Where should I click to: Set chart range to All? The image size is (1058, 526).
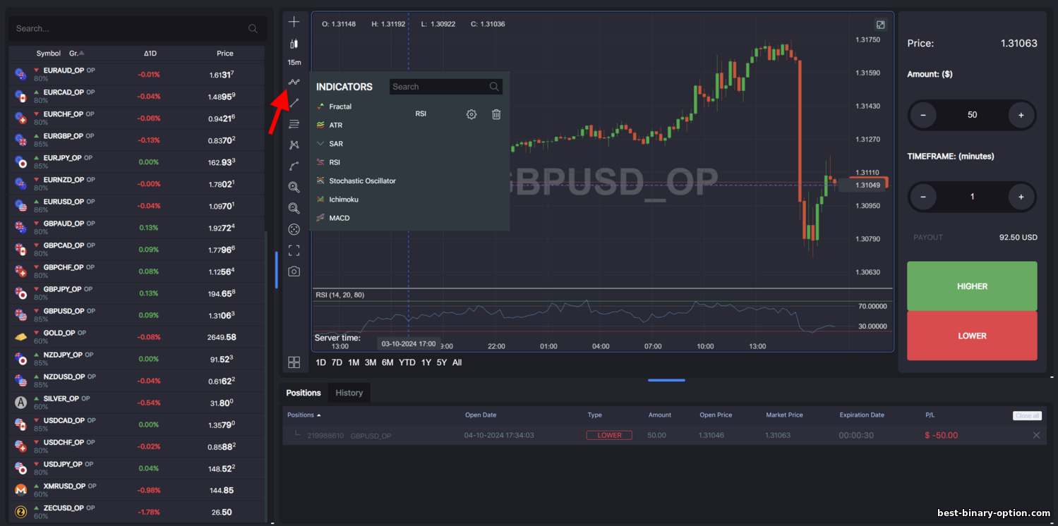coord(457,362)
